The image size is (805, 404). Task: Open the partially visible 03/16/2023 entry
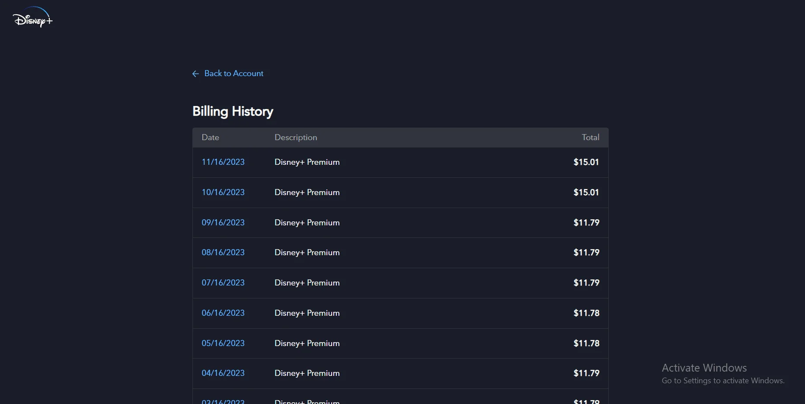(223, 401)
